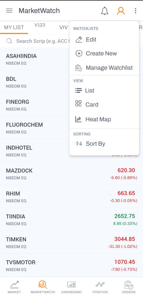
Task: Open the Dashboard icon in bottom bar
Action: [71, 285]
